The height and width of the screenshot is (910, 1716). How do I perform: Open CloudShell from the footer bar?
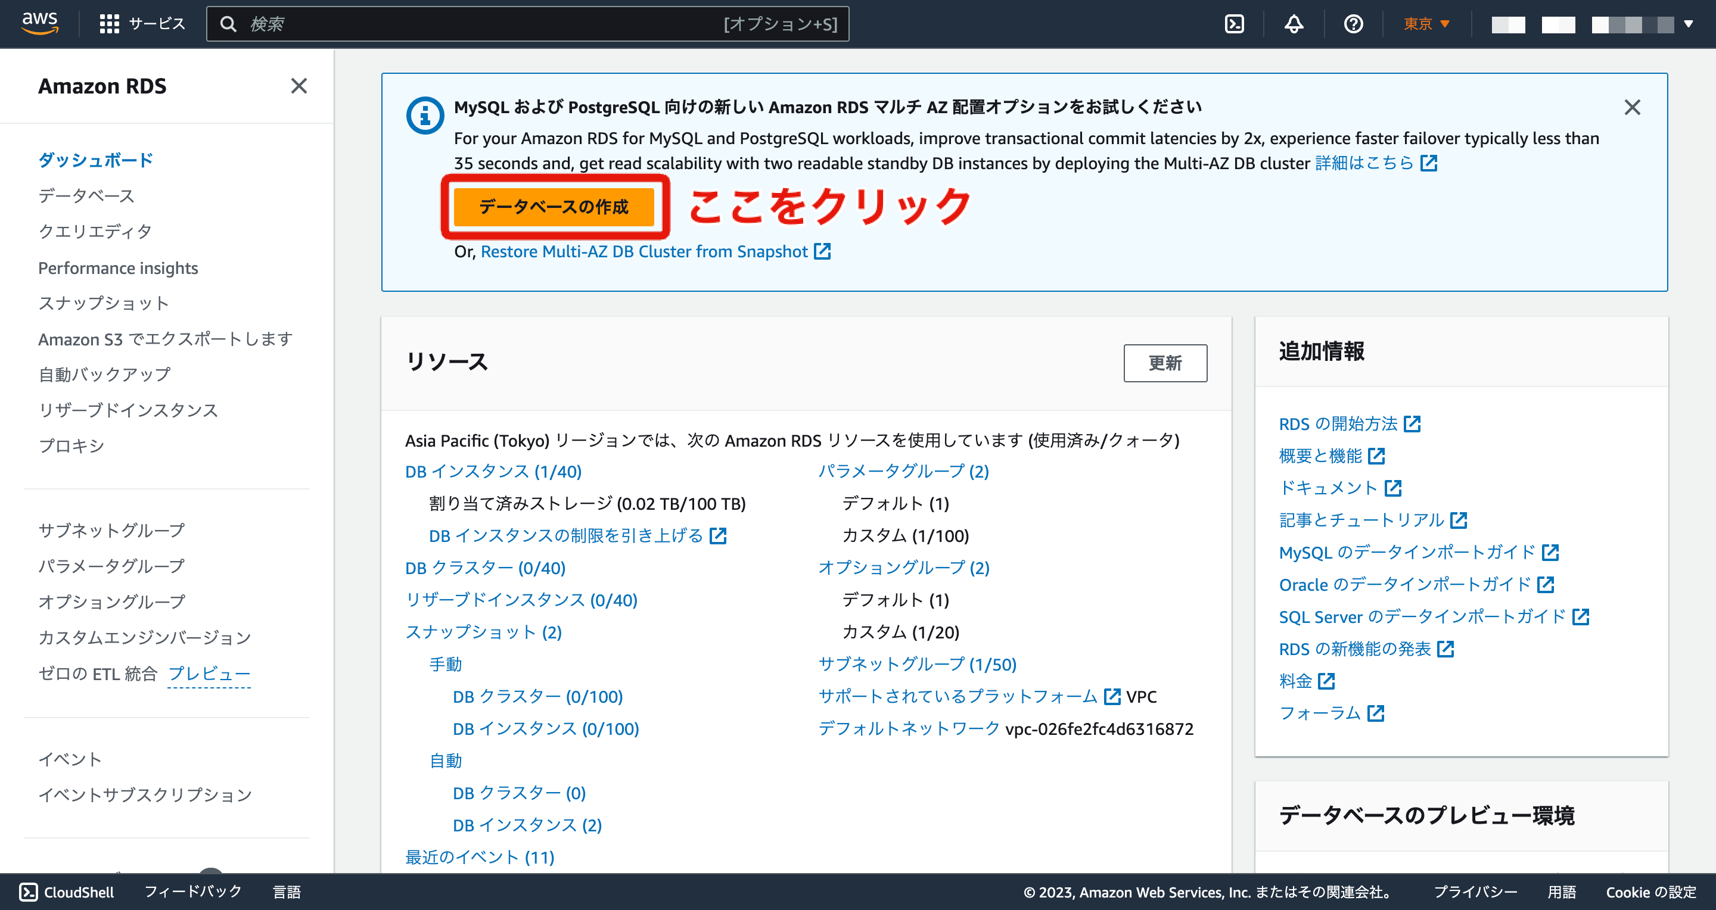pos(67,892)
